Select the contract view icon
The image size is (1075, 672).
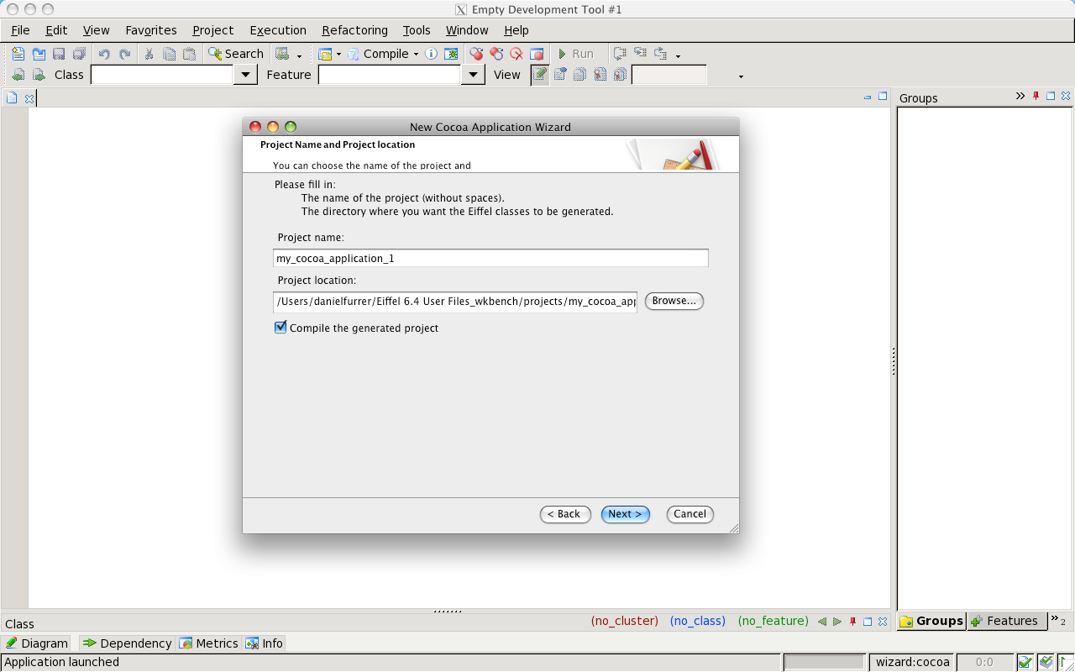tap(600, 75)
